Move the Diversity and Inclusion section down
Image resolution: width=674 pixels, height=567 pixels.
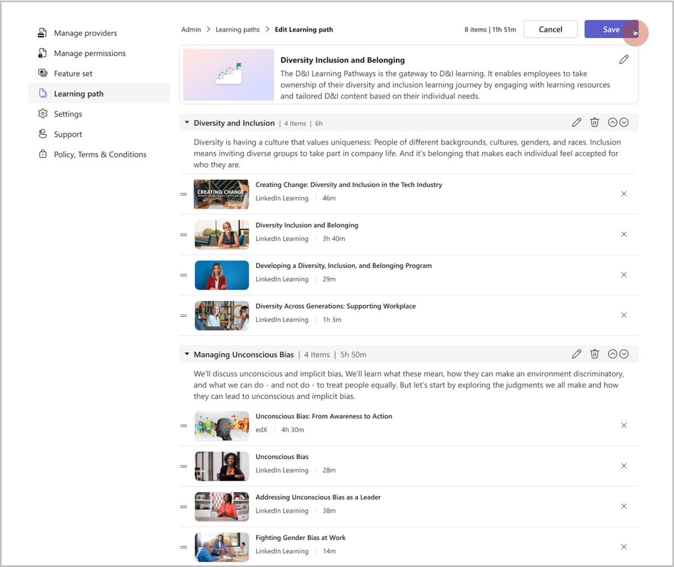tap(625, 122)
